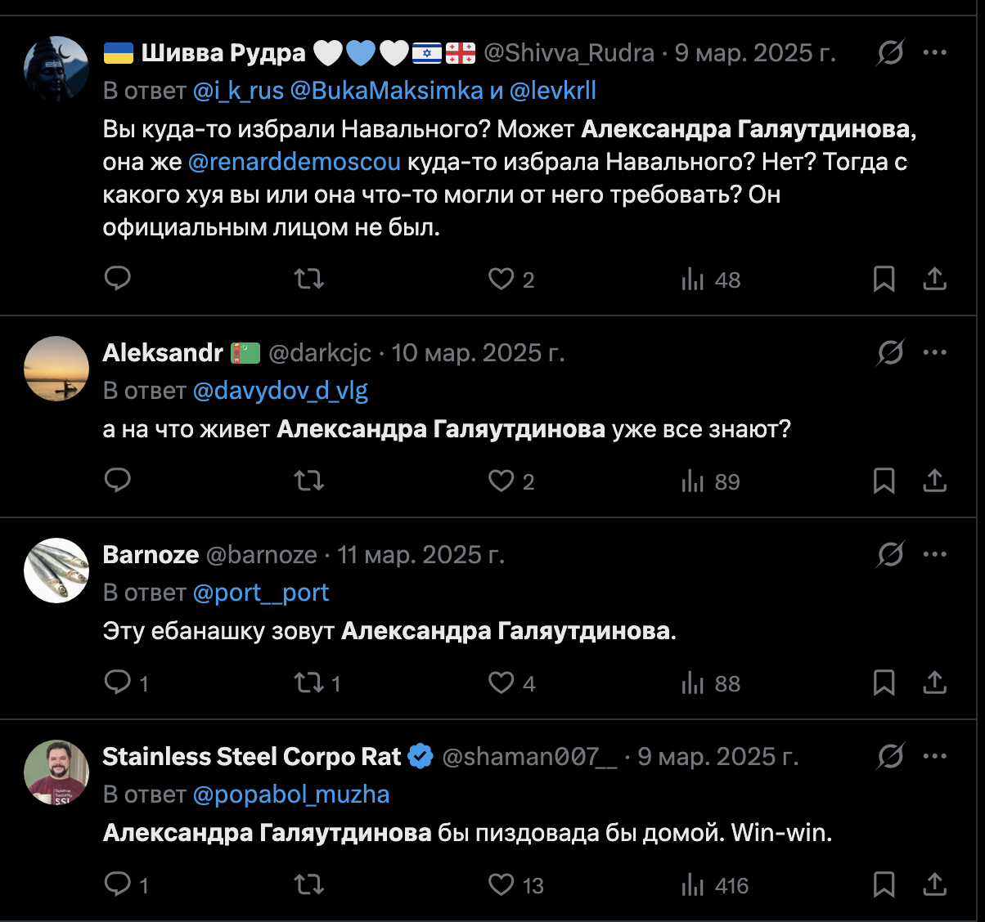Reply to Шивва Рудра's tweet
Screen dimensions: 985x922
tap(118, 279)
